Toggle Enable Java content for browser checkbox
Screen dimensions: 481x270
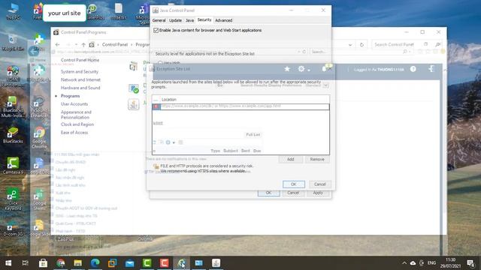(x=156, y=30)
